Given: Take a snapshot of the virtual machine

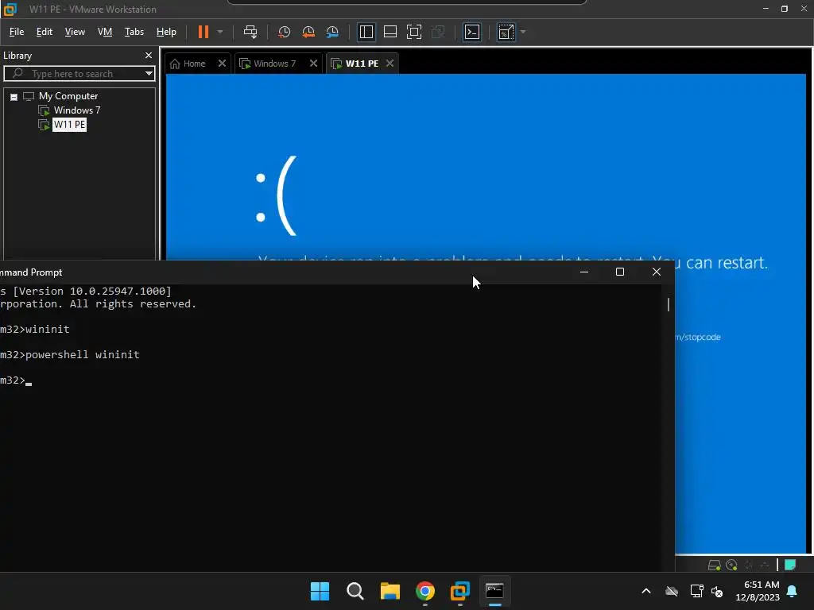Looking at the screenshot, I should pos(284,32).
